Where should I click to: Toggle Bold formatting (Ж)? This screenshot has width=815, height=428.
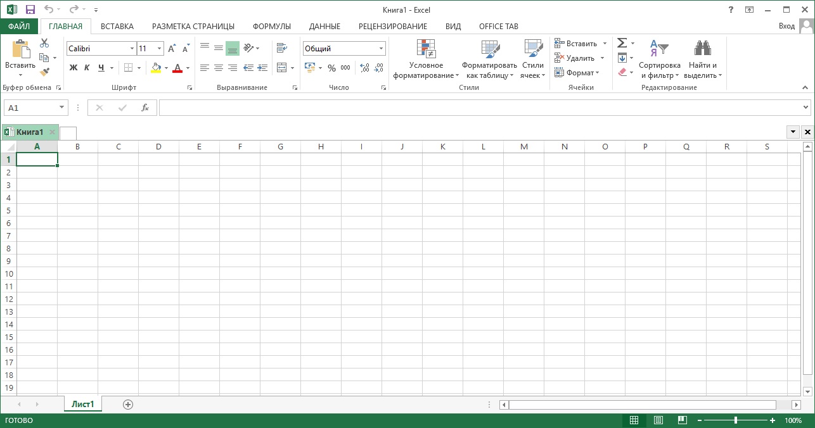(x=74, y=68)
